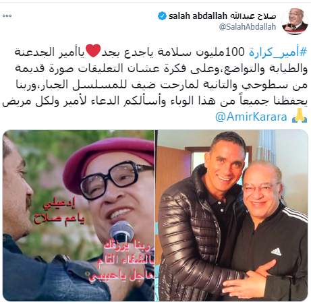Viewport: 311px width, 304px height.
Task: Click the red heart emoji in the tweet
Action: 93,51
